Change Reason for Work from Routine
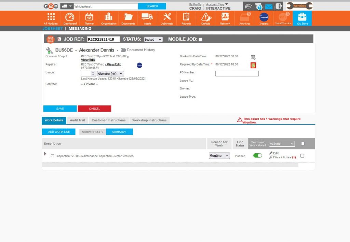350x242 pixels. pos(219,155)
